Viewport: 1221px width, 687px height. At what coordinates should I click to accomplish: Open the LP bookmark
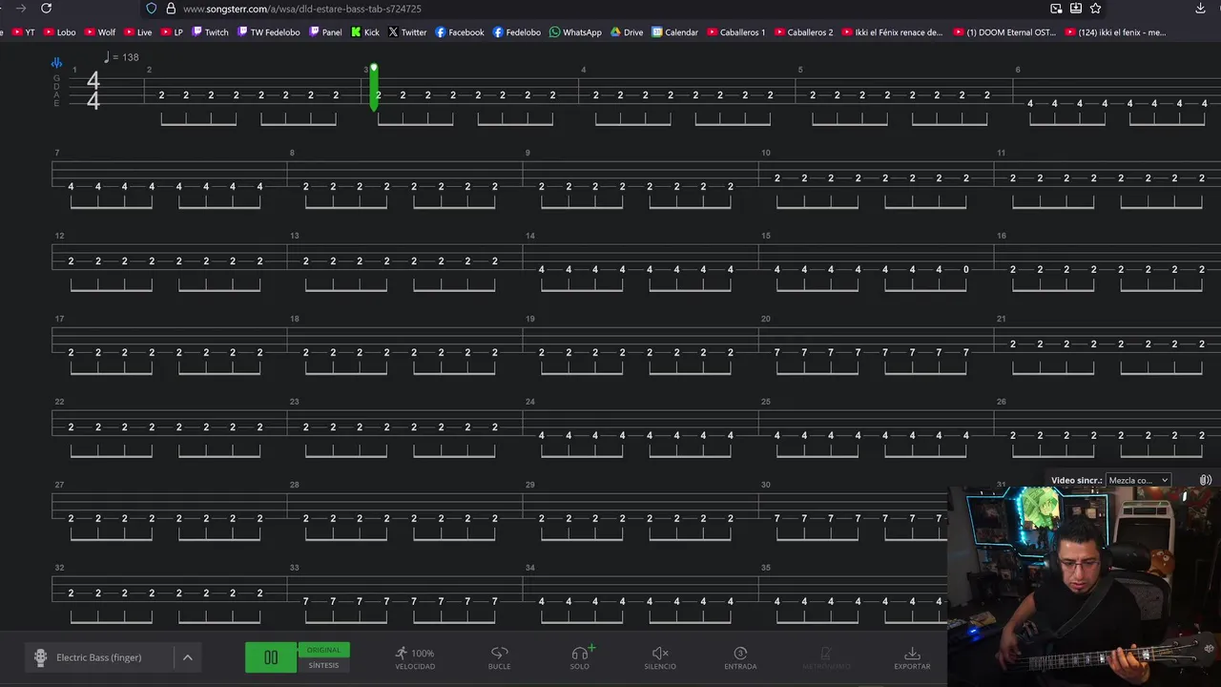click(172, 32)
